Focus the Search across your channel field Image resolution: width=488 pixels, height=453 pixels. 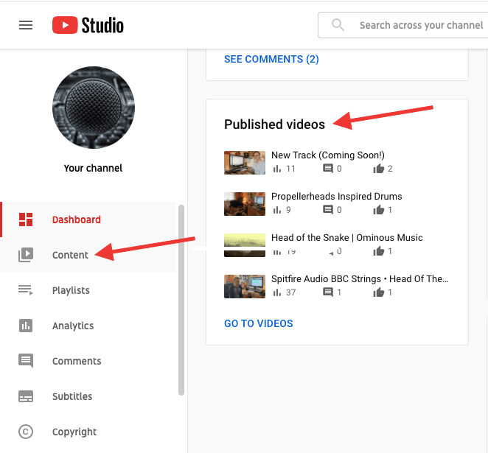[x=402, y=25]
